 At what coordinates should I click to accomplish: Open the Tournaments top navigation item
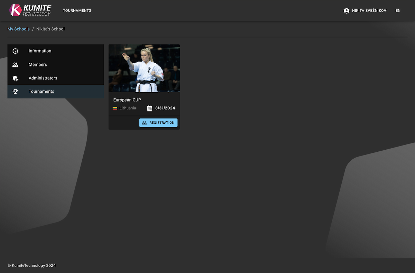pos(77,11)
